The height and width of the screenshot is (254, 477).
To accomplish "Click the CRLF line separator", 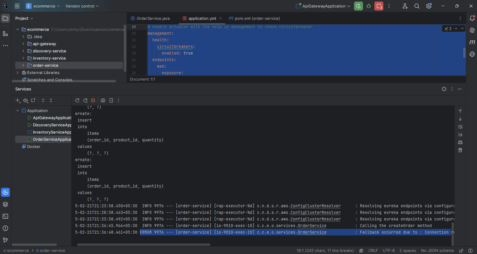I will point(373,251).
